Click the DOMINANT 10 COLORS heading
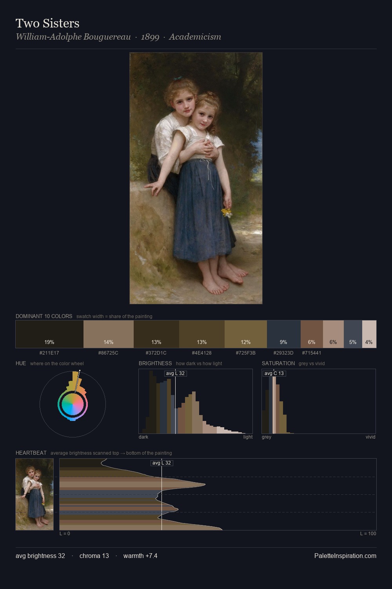This screenshot has width=392, height=589. pos(44,316)
